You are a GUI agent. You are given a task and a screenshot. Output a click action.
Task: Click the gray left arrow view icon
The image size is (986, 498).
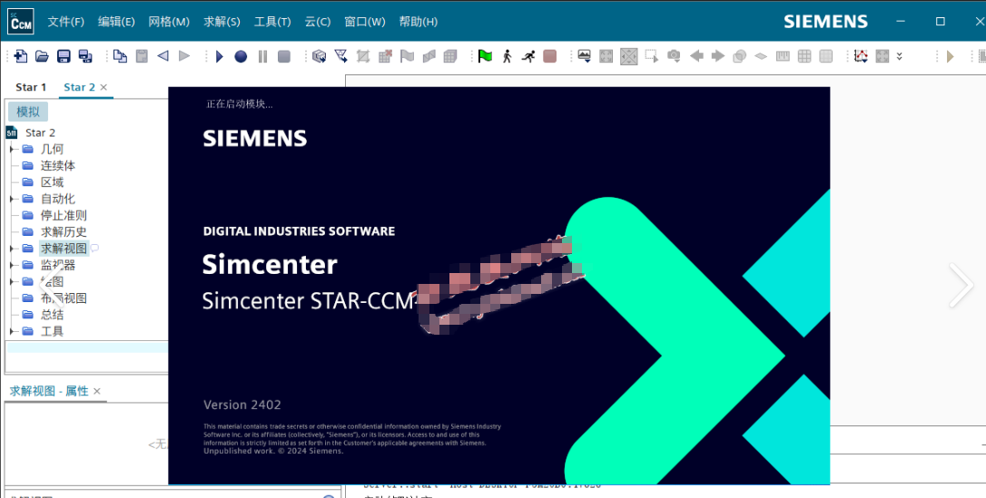tap(696, 56)
